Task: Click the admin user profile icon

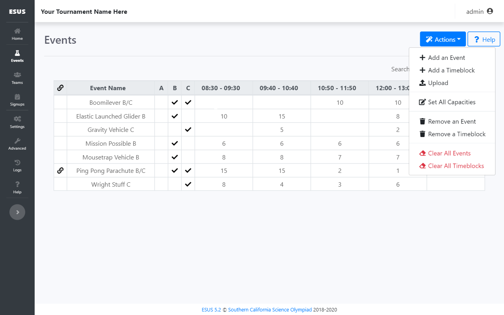Action: [490, 11]
